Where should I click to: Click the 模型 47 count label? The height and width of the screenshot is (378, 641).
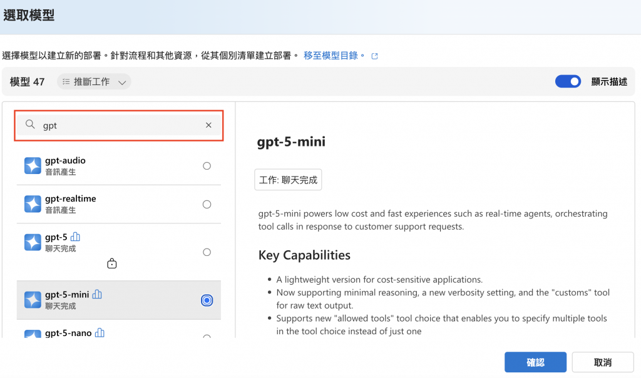(27, 82)
